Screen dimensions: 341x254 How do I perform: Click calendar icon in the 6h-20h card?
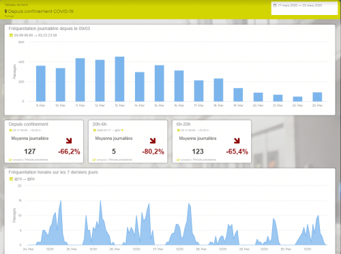[179, 130]
